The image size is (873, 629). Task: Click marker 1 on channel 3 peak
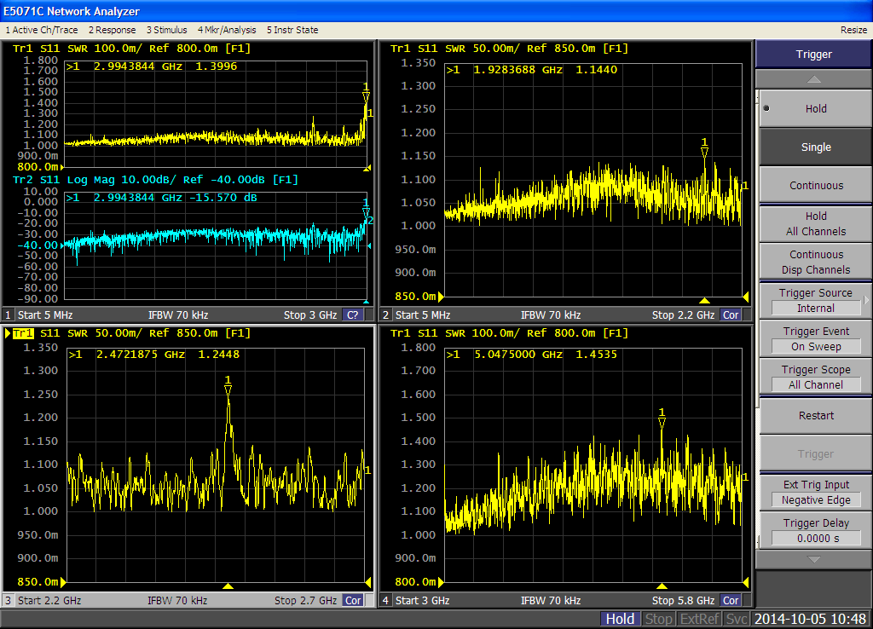click(x=228, y=390)
